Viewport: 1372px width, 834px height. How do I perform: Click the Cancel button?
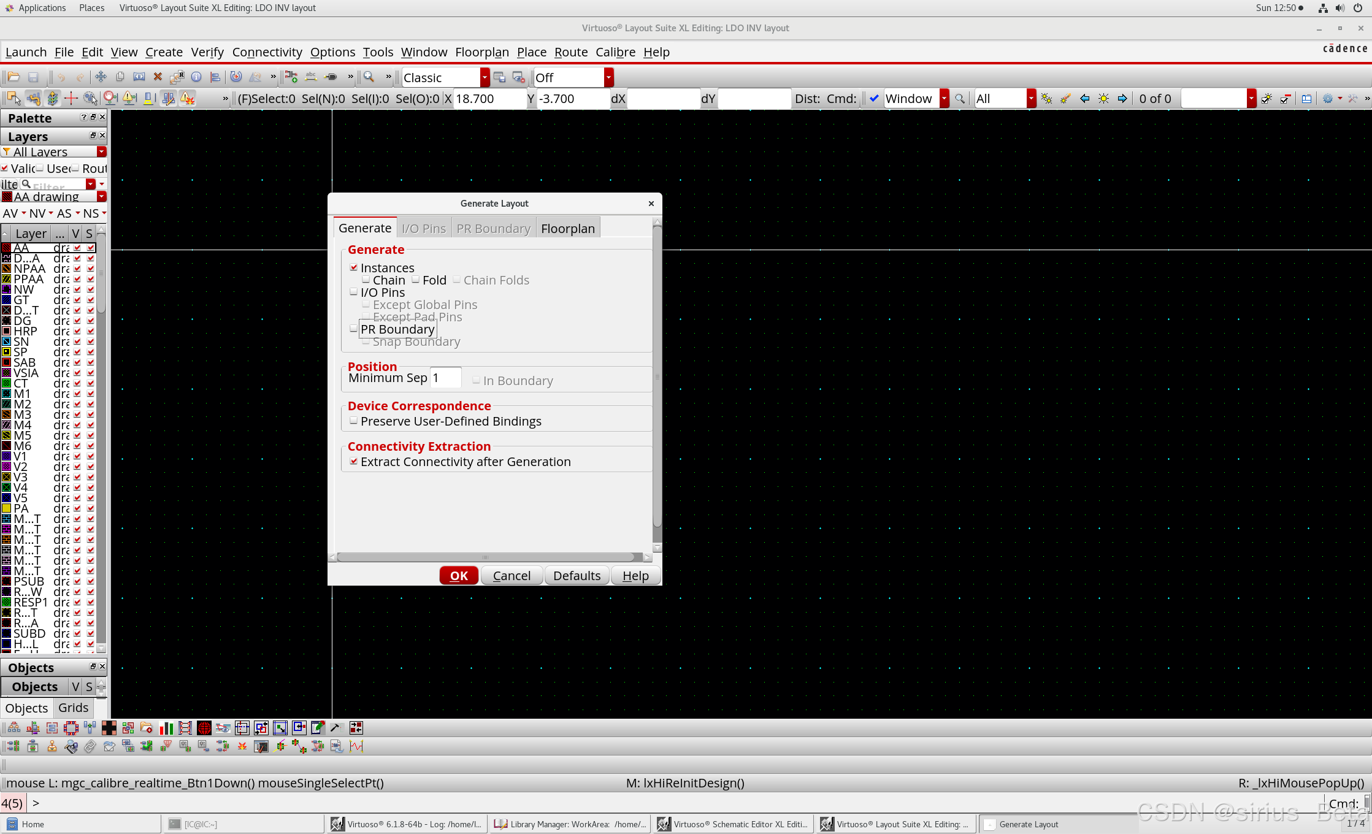(512, 575)
